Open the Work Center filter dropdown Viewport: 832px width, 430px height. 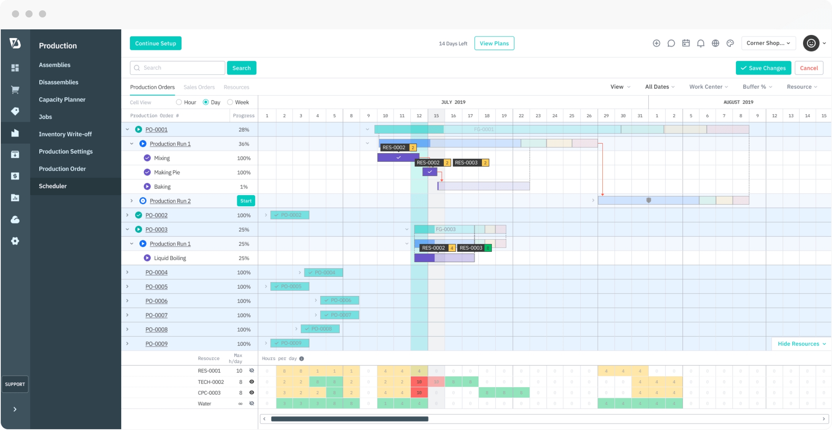coord(708,87)
